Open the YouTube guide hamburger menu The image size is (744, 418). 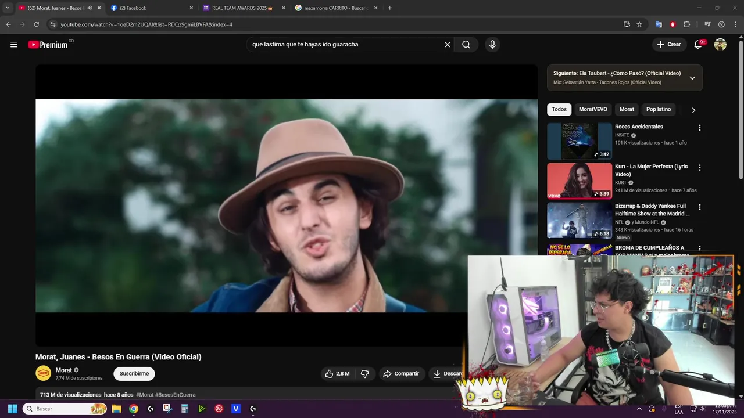coord(14,45)
